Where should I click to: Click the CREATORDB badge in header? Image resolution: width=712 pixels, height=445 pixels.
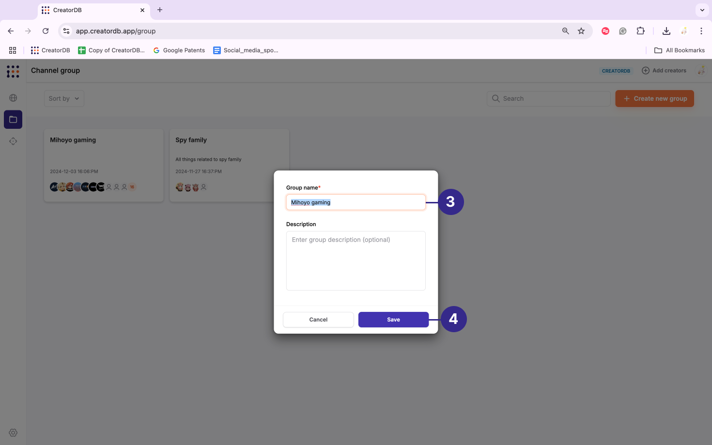(x=616, y=71)
